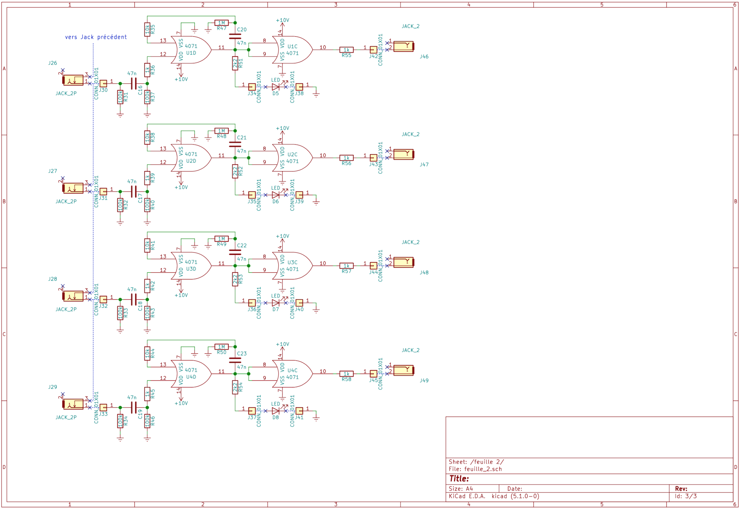
Task: Click the J46 output jack symbol
Action: point(403,46)
